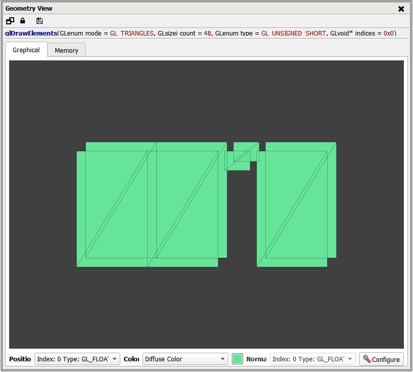Click the glDrawElements function name
413x372 pixels.
click(x=31, y=33)
